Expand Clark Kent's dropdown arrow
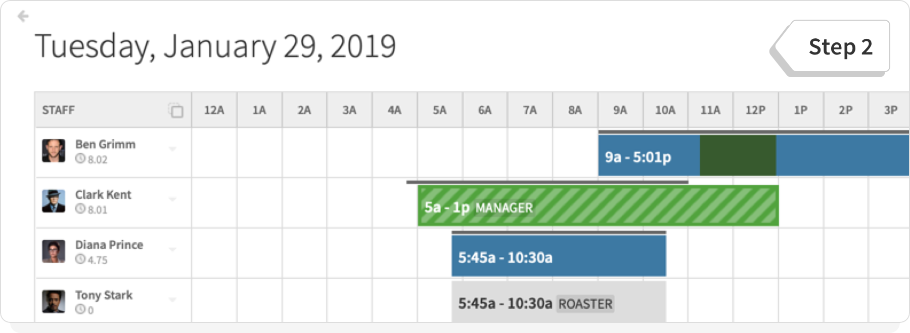 pos(172,199)
